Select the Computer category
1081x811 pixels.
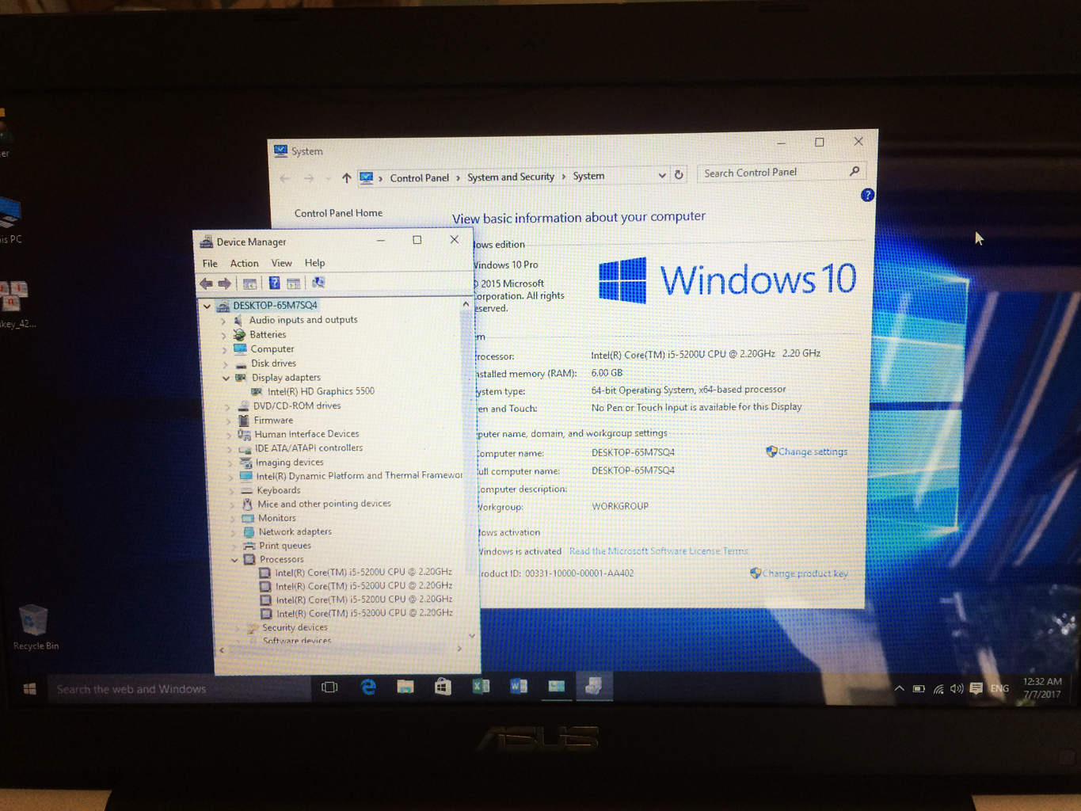tap(272, 349)
